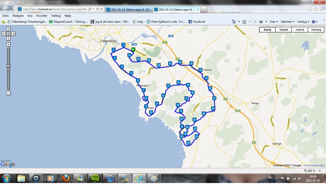Expand the Säkerhet dropdown menu
The width and height of the screenshot is (326, 193).
(x=287, y=22)
